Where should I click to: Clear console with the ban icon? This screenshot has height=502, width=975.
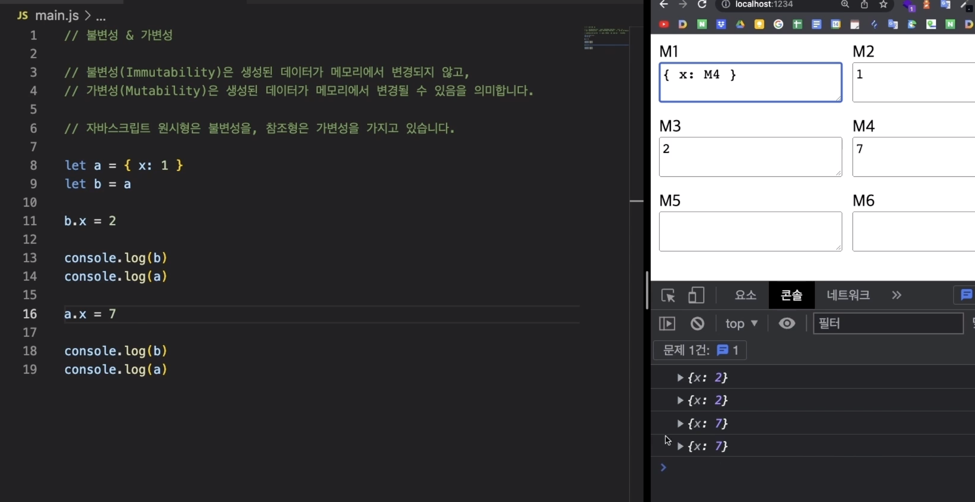(x=697, y=323)
